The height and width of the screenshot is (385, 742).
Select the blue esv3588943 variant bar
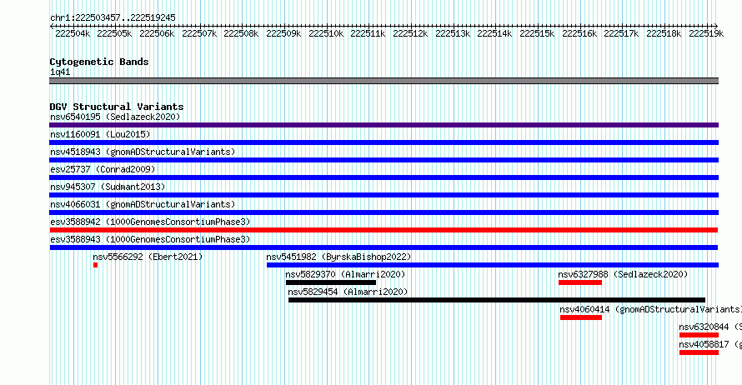tap(384, 247)
